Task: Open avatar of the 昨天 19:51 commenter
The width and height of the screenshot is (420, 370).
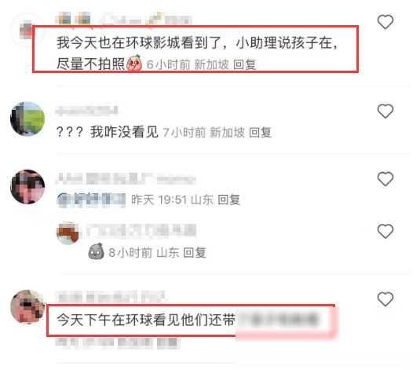Action: (x=27, y=187)
